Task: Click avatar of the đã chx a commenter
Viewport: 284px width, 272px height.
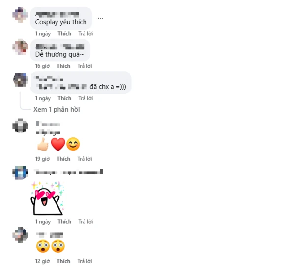Action: point(21,80)
